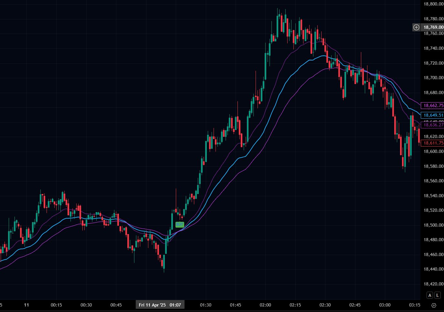
Task: Click the 03:15 mark on time axis
Action: pyautogui.click(x=415, y=305)
